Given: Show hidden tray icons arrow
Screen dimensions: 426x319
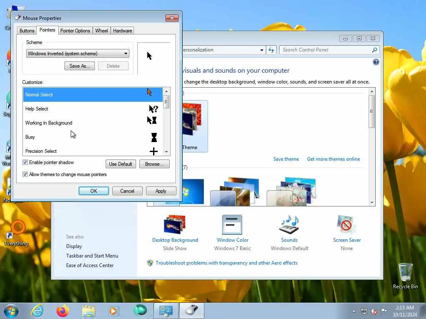Looking at the screenshot, I should (354, 311).
